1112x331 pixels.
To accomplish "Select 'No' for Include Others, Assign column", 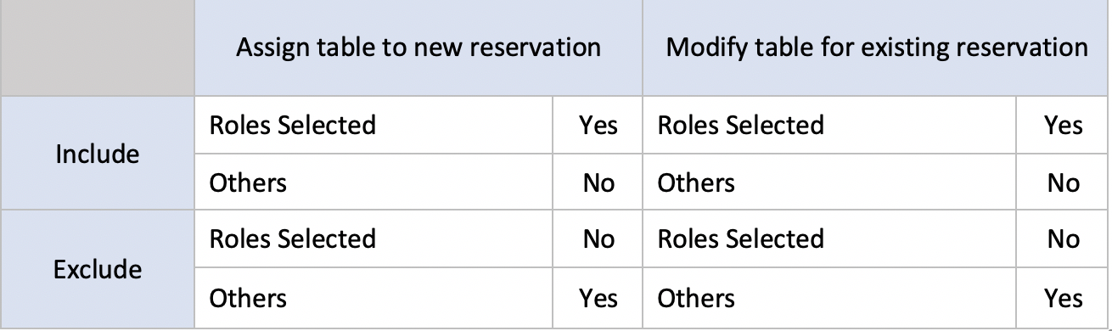I will [x=598, y=182].
